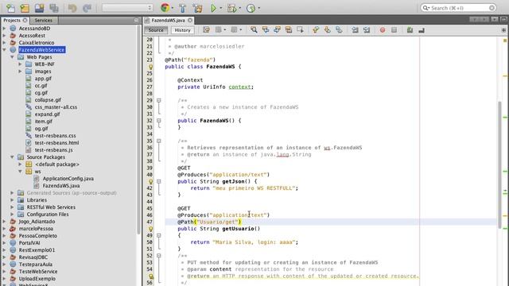
Task: Click the Build Project hammer icon
Action: pyautogui.click(x=182, y=8)
